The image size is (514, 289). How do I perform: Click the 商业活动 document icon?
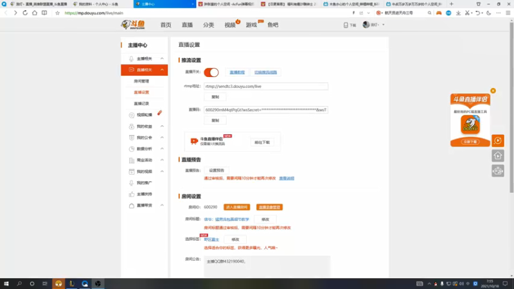coord(132,160)
